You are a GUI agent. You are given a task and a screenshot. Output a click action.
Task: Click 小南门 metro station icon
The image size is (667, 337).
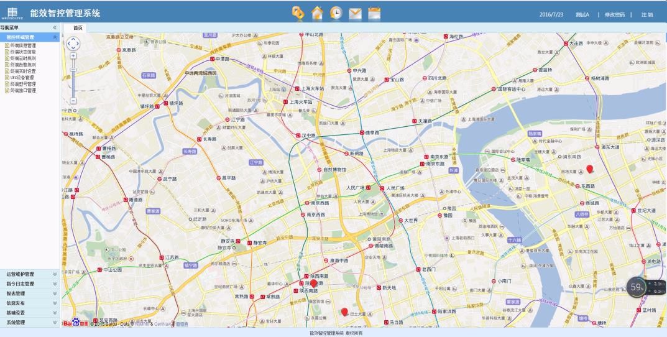(x=494, y=281)
